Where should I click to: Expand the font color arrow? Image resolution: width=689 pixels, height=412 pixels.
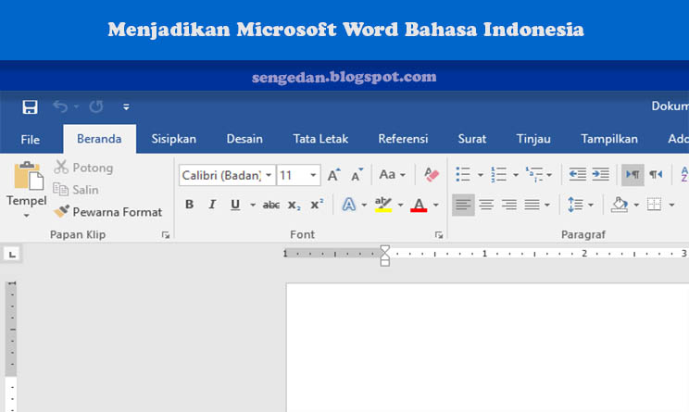[x=436, y=205]
